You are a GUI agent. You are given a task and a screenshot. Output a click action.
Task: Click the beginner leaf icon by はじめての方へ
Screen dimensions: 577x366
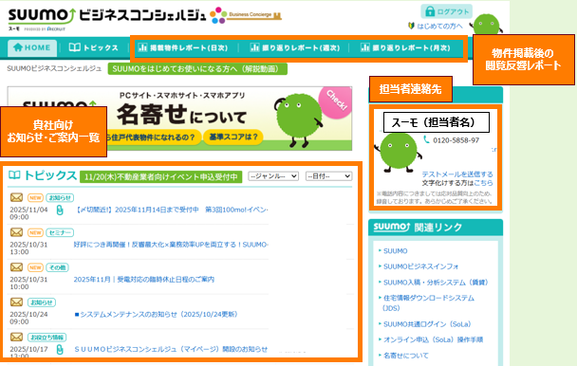(x=412, y=26)
